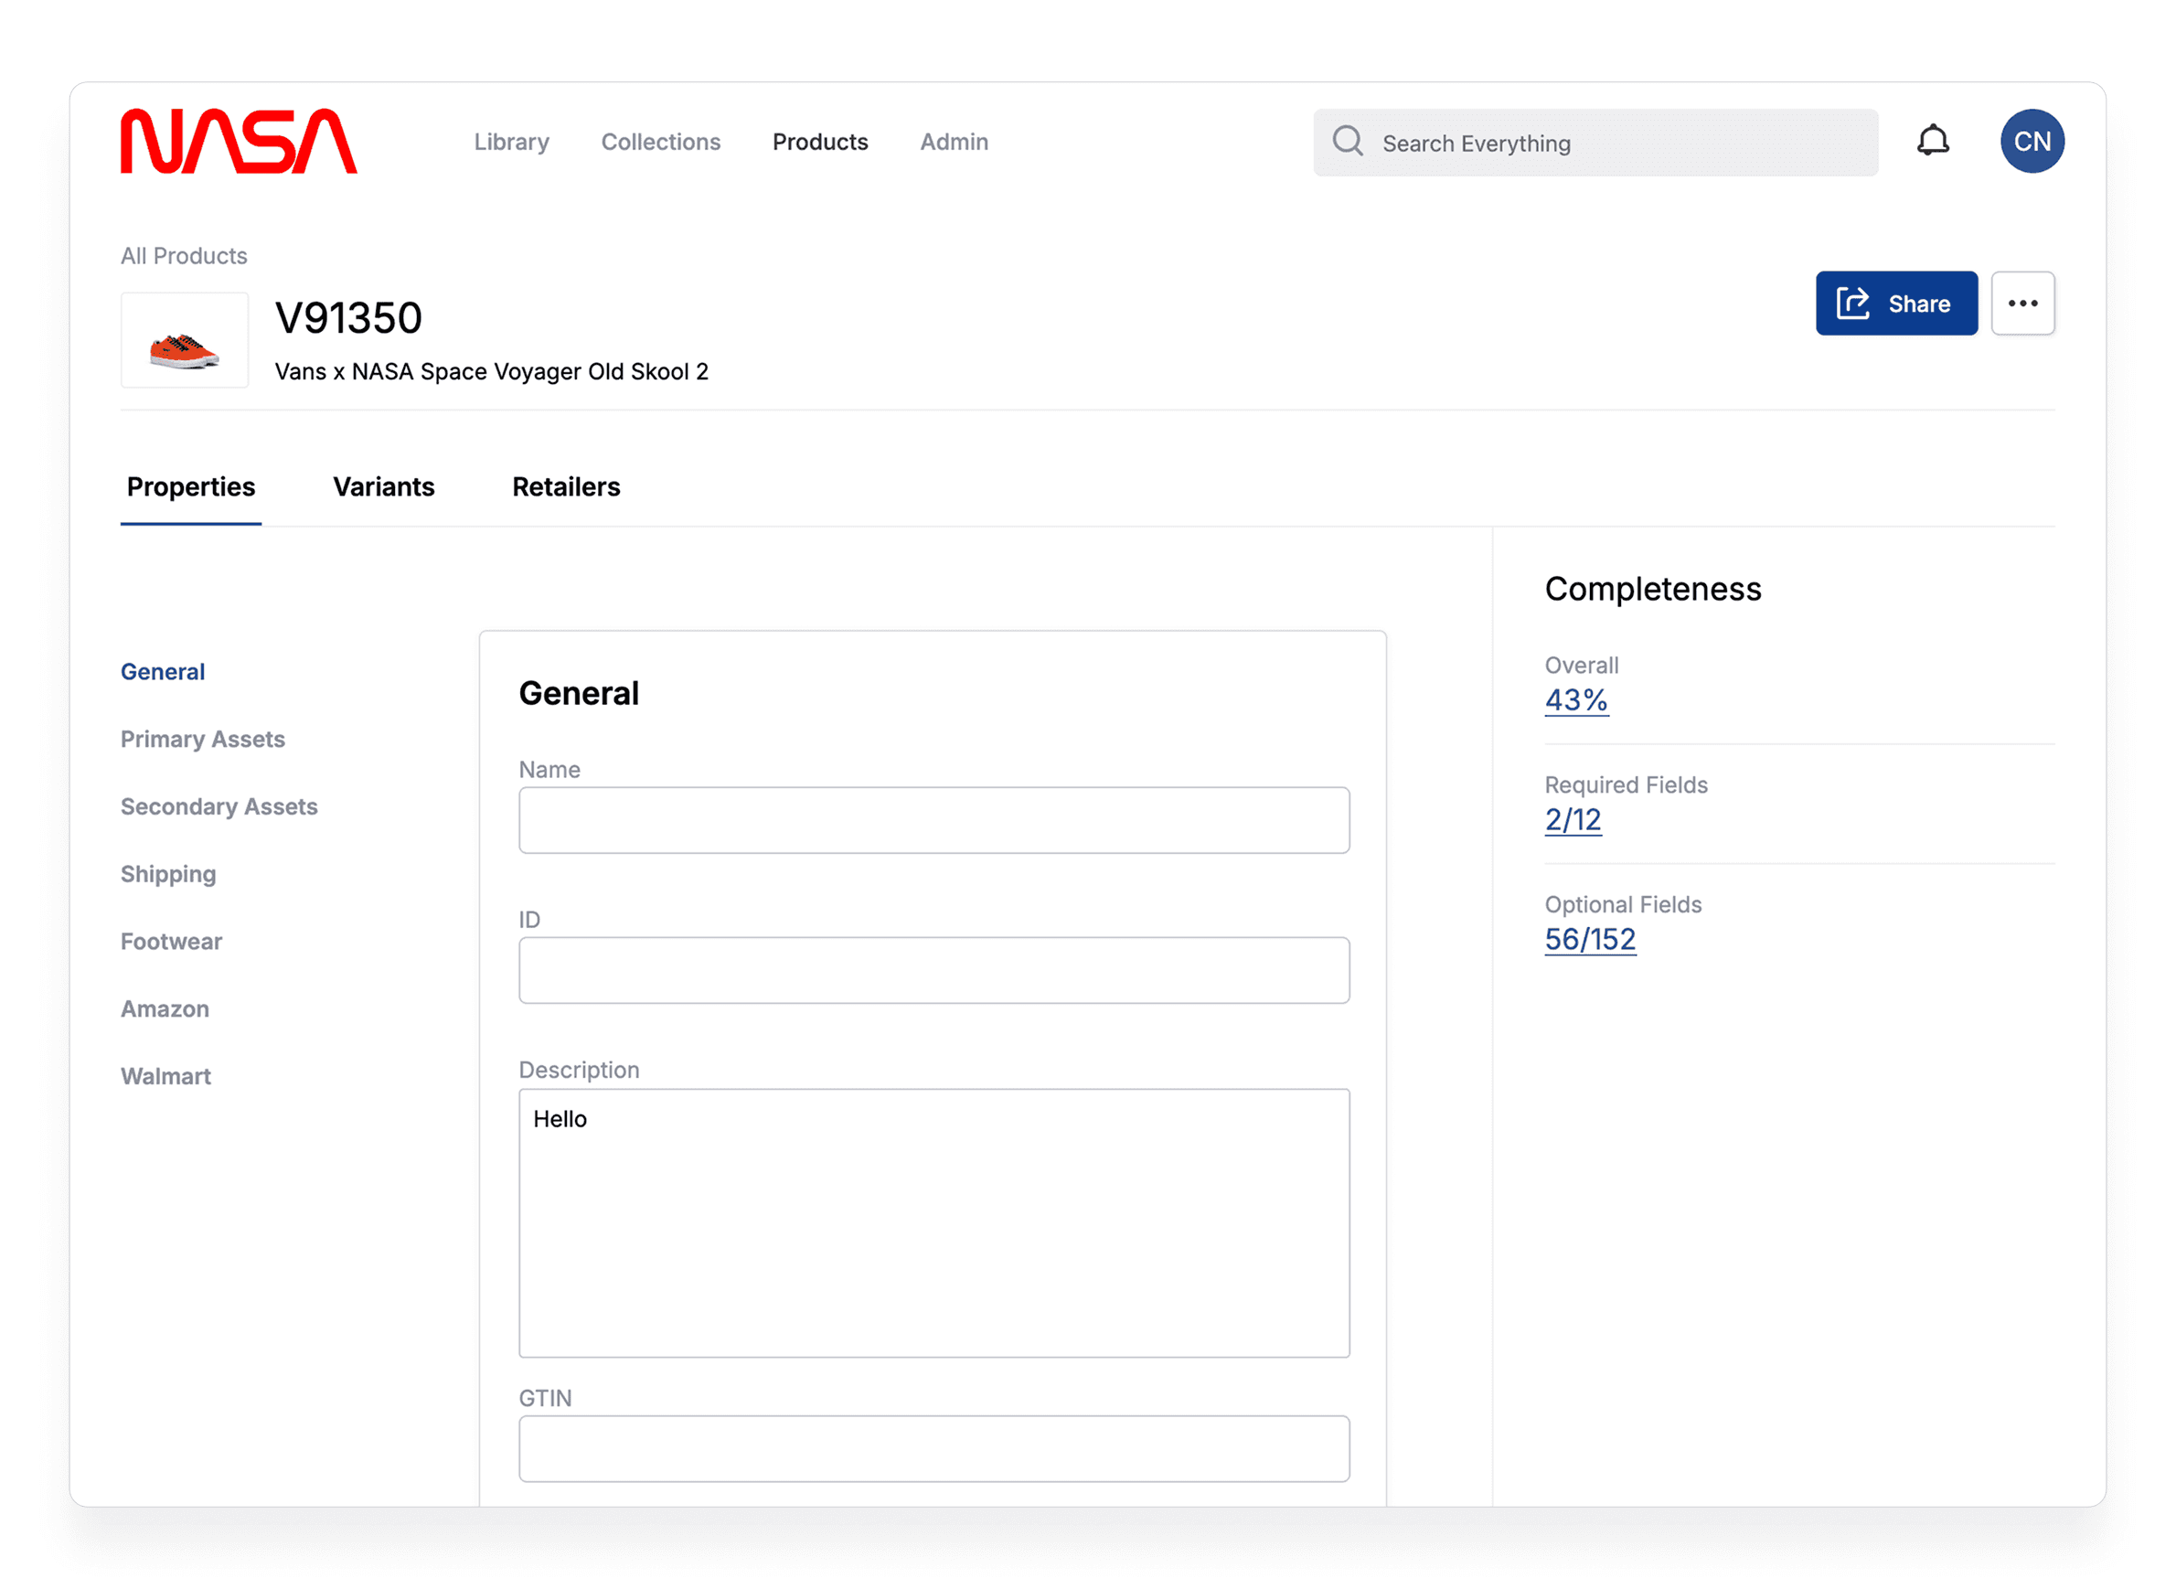Image resolution: width=2176 pixels, height=1589 pixels.
Task: Click the Share button
Action: [x=1895, y=304]
